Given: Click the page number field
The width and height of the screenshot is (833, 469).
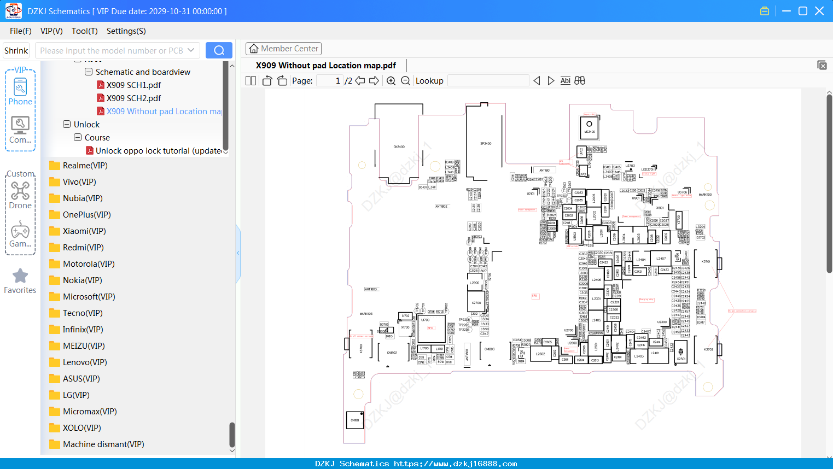Looking at the screenshot, I should [330, 81].
